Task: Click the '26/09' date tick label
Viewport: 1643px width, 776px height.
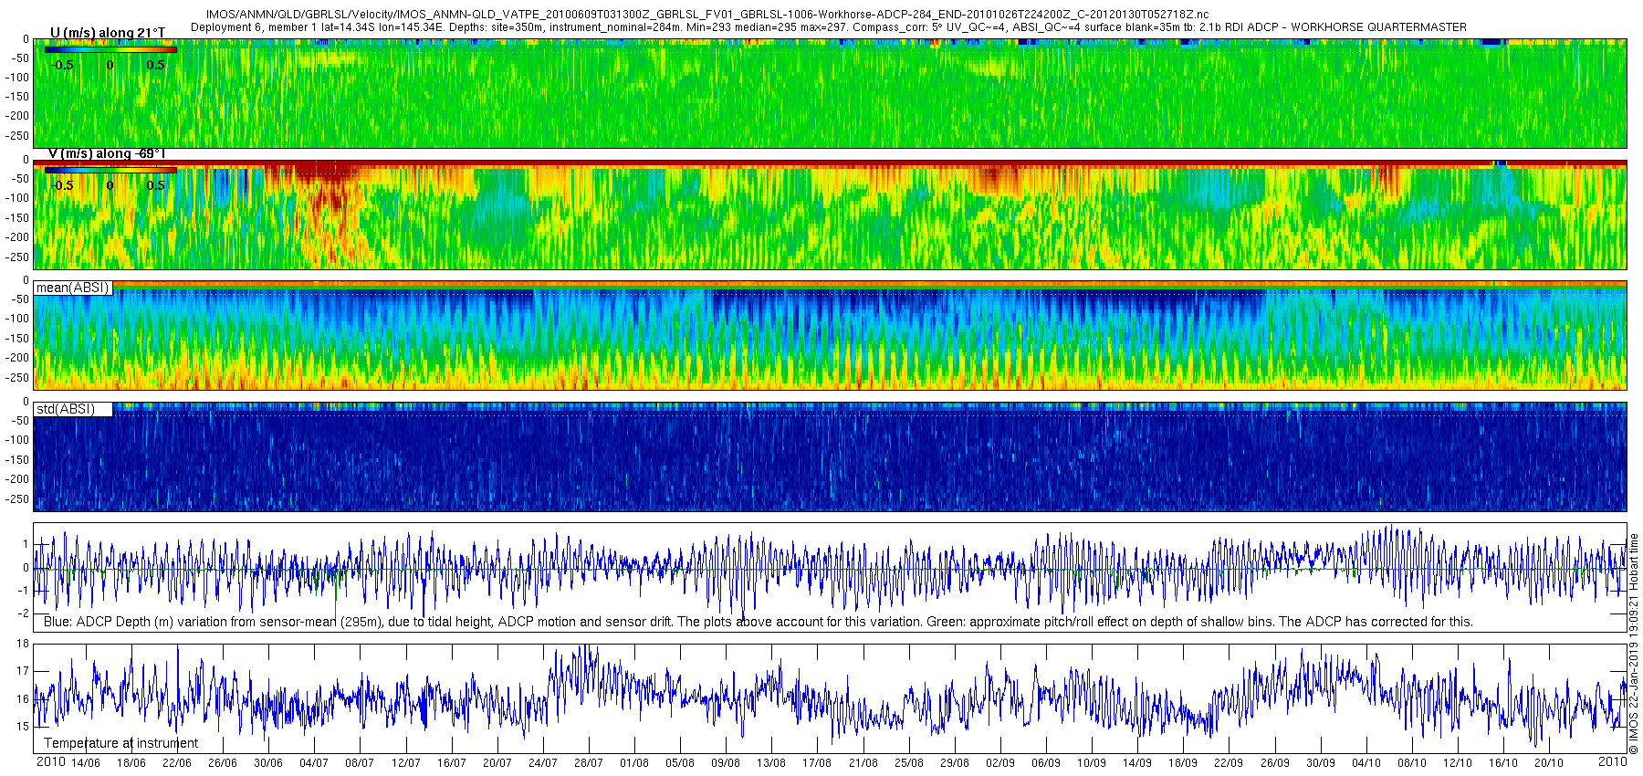Action: [1275, 763]
